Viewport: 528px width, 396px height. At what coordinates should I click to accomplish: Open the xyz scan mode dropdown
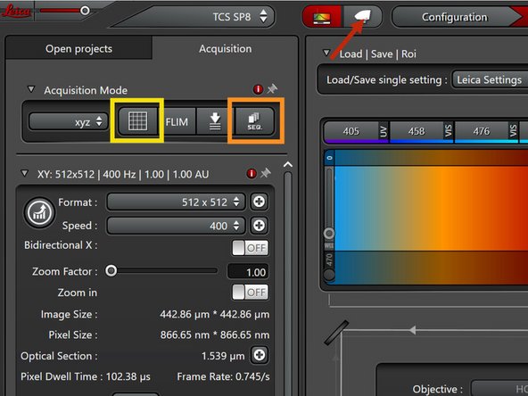click(x=69, y=121)
